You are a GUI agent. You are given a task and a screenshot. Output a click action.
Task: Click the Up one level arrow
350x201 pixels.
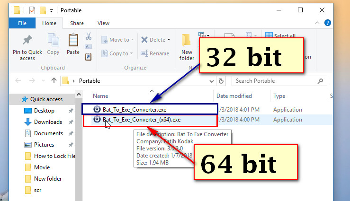coord(54,80)
